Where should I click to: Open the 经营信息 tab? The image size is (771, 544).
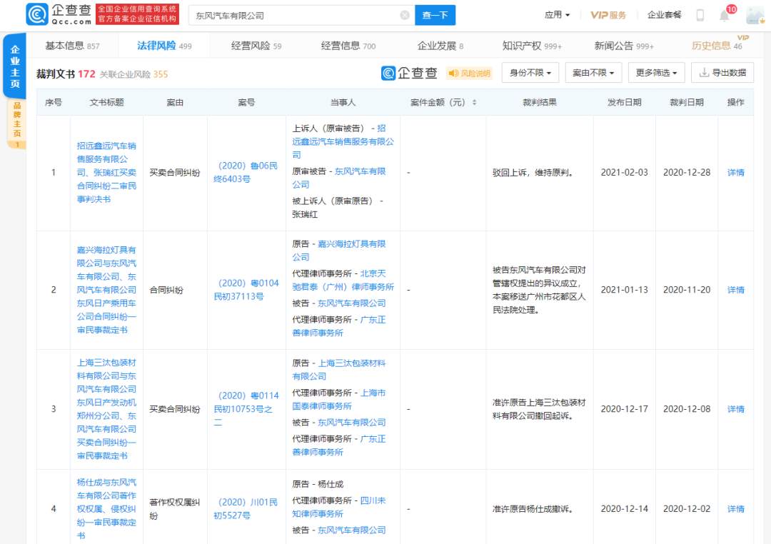[x=348, y=46]
